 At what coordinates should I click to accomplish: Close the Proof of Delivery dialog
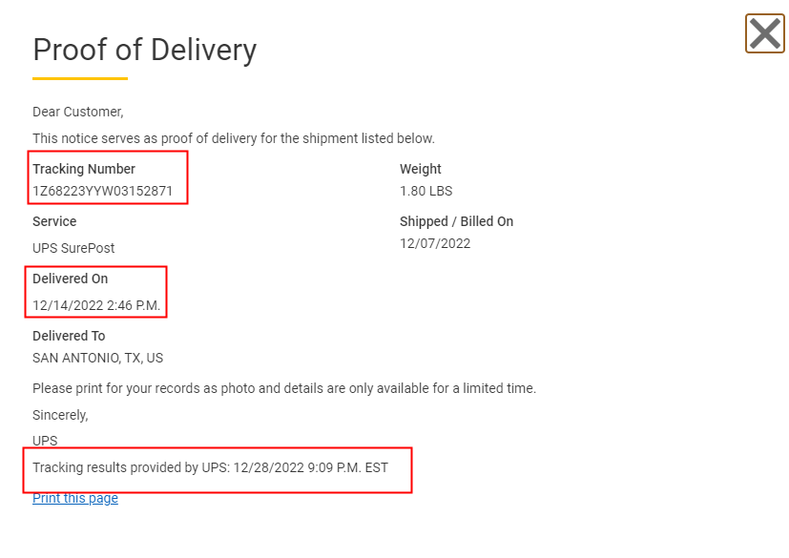click(765, 34)
